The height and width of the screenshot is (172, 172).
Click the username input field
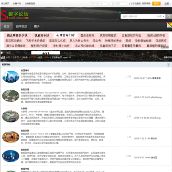pyautogui.click(x=99, y=3)
